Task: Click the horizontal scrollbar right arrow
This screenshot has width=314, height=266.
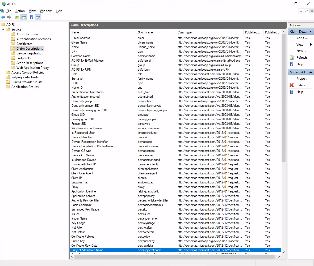Action: pyautogui.click(x=279, y=257)
